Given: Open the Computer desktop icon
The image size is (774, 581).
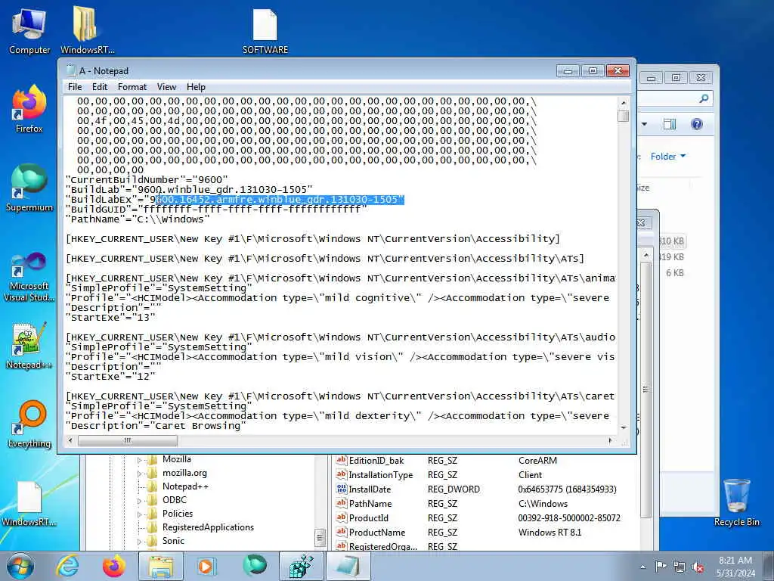Looking at the screenshot, I should tap(29, 30).
